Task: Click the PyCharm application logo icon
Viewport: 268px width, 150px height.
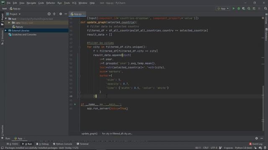Action: [3, 3]
